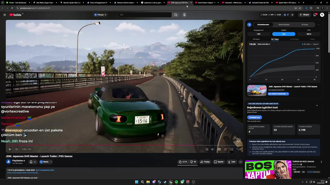Toggle subtitles in the player

pos(219,149)
